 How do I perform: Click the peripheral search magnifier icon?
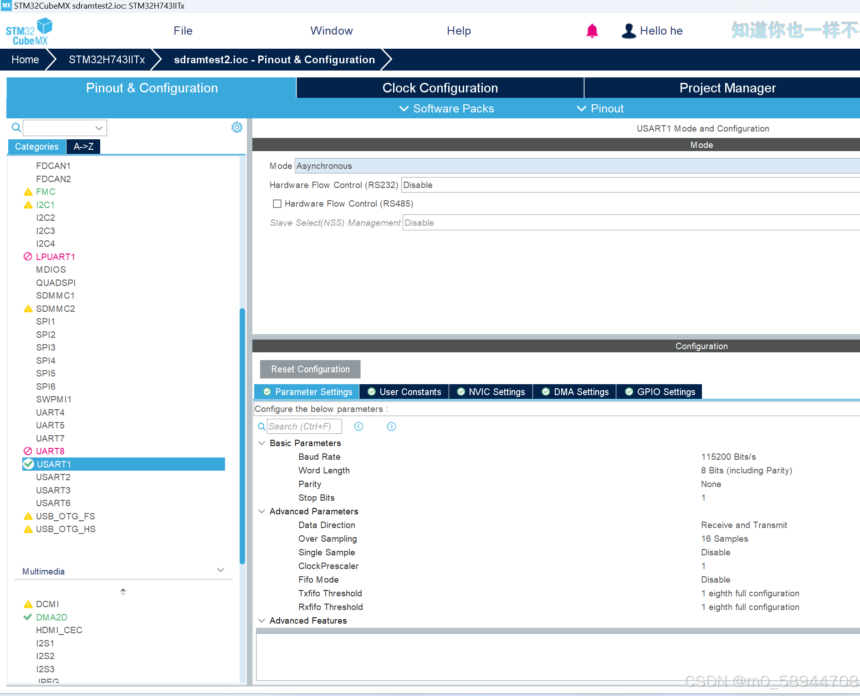coord(16,127)
